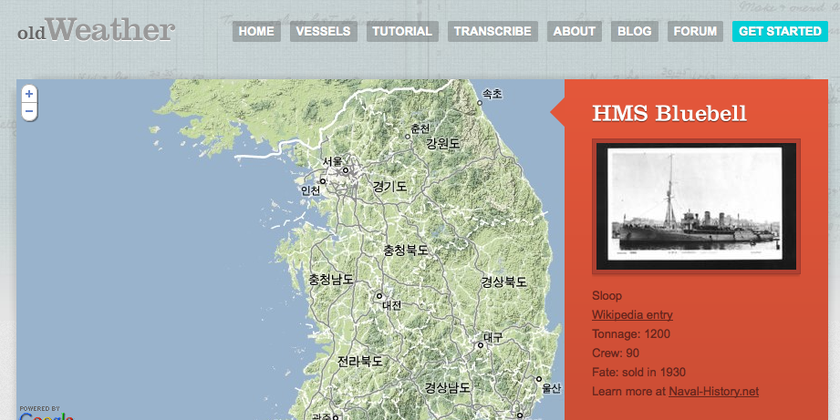Click the Daejeon city marker on map
This screenshot has width=840, height=420.
pyautogui.click(x=379, y=296)
